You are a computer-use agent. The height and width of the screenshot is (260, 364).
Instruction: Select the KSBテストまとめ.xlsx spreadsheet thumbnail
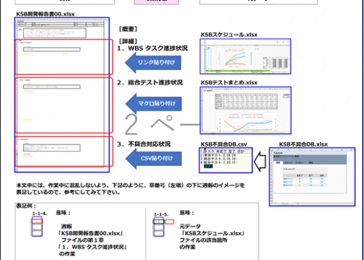246,111
